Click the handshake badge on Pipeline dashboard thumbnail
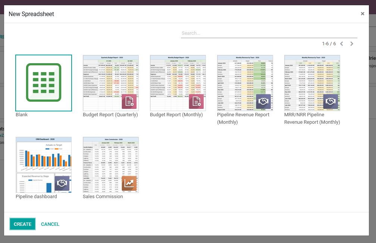The height and width of the screenshot is (243, 376). pyautogui.click(x=62, y=183)
